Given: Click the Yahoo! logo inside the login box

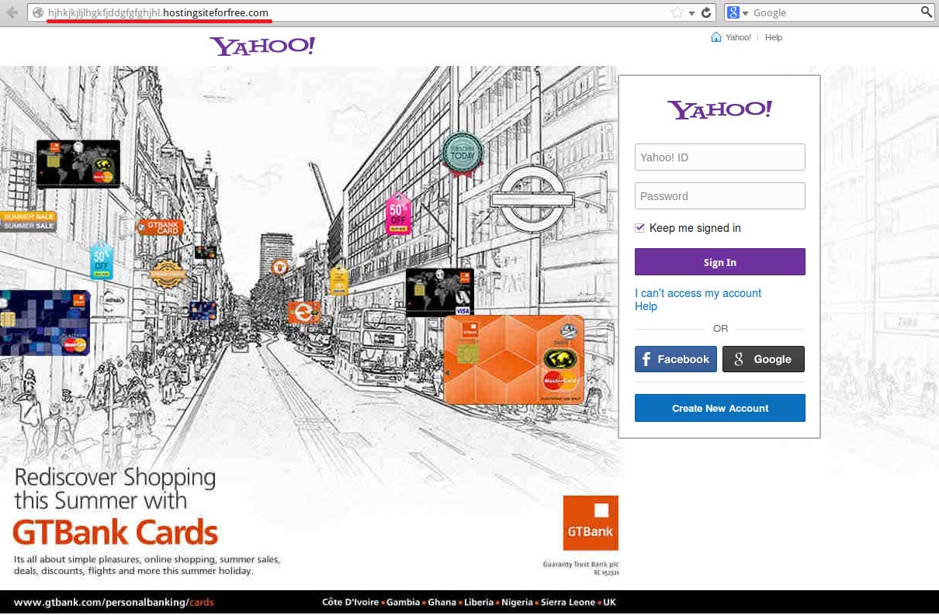Looking at the screenshot, I should point(719,109).
